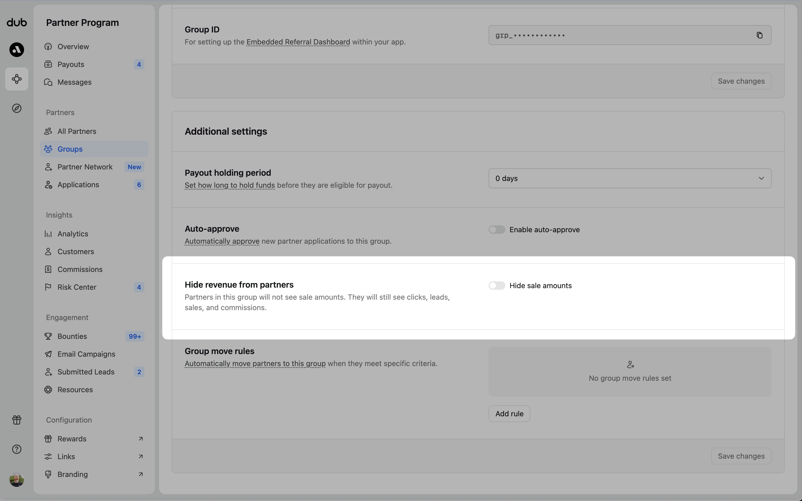The image size is (802, 501).
Task: Open the Payout holding period dropdown
Action: (x=630, y=178)
